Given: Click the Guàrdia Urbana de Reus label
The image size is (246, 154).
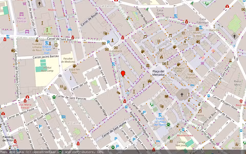Looking at the screenshot, I should click(x=37, y=47).
